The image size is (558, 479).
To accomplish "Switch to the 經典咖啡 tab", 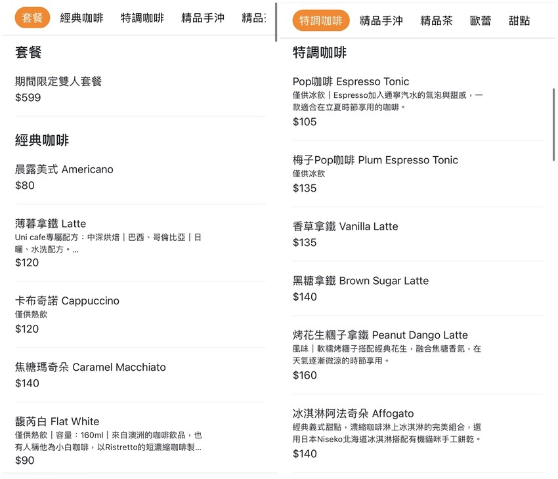I will point(81,18).
